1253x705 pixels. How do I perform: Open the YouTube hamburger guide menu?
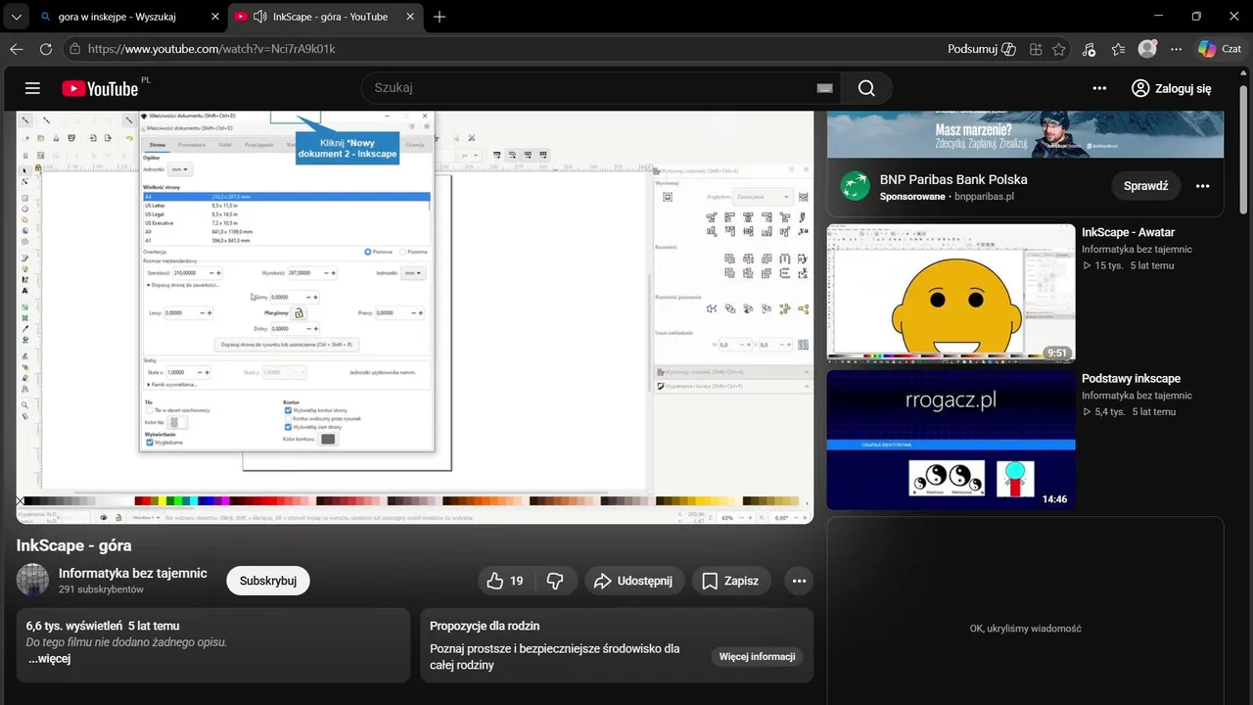click(x=32, y=88)
